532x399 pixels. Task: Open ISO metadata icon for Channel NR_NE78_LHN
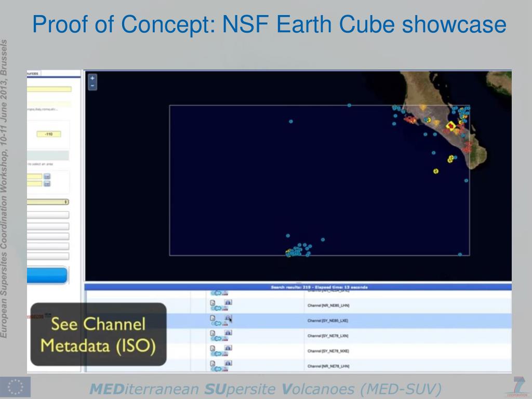[229, 363]
